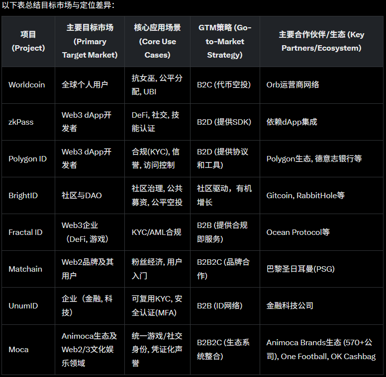The height and width of the screenshot is (377, 386).
Task: Click the B2B2C (品牌合作) cell
Action: [225, 269]
